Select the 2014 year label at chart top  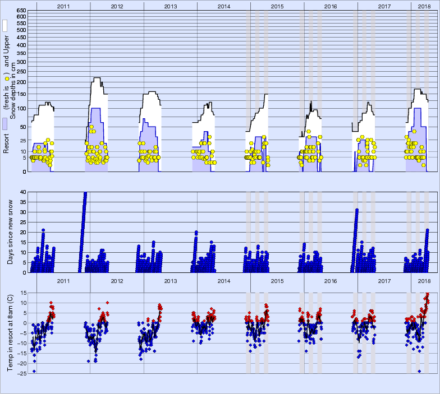[x=223, y=6]
